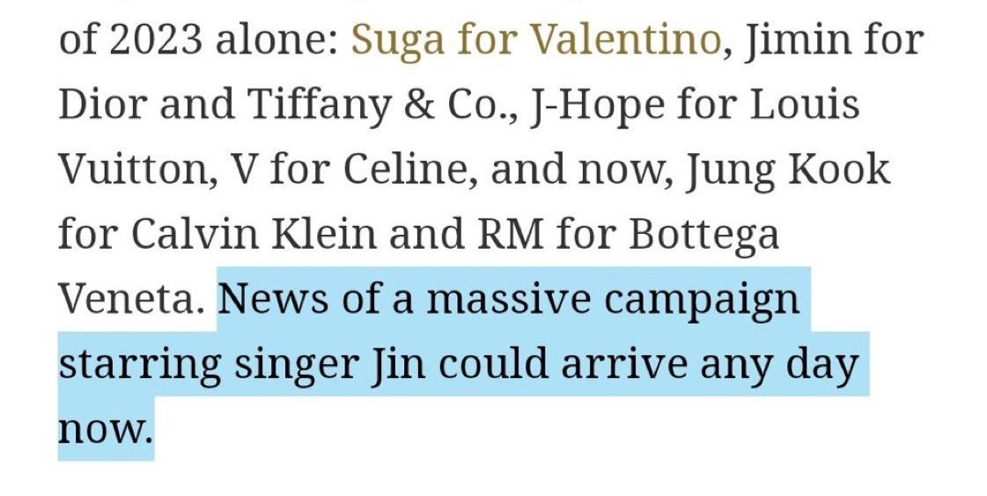
Task: Click the name Jung Kook
Action: pos(787,170)
